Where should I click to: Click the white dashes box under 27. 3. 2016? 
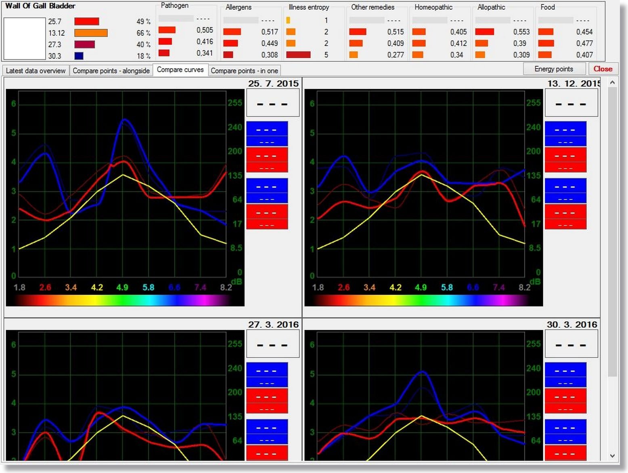pos(272,345)
